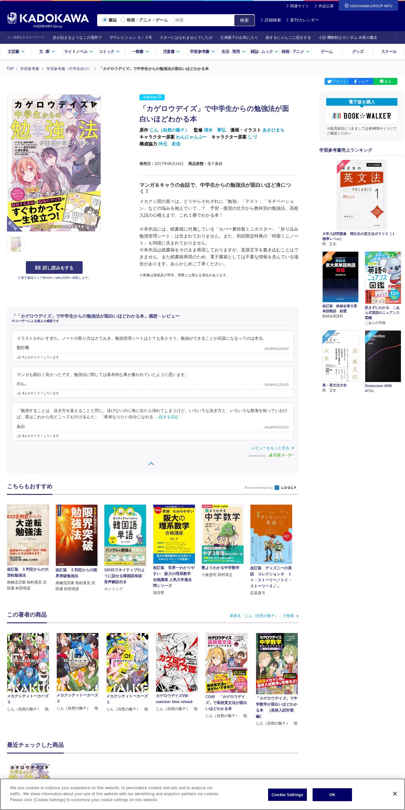Like the review by あお
The width and height of the screenshot is (405, 810).
coord(19,436)
